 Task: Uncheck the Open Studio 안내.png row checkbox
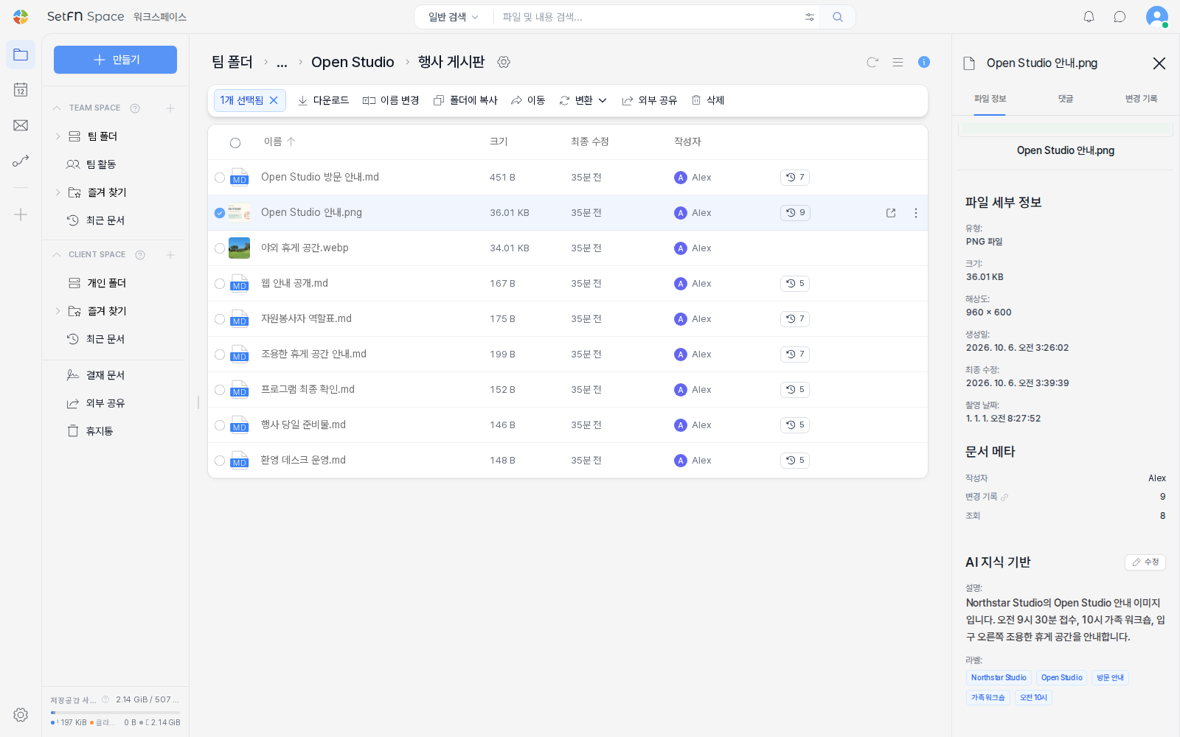click(x=220, y=213)
